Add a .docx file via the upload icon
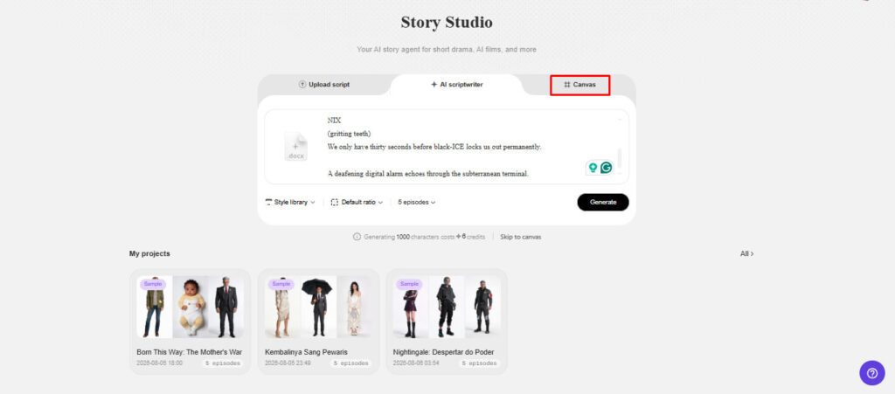Image resolution: width=895 pixels, height=394 pixels. point(295,146)
